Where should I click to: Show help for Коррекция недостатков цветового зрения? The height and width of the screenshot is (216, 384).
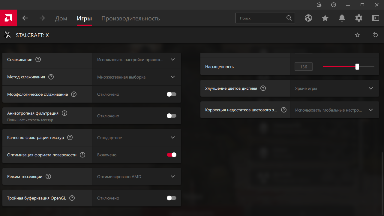point(284,110)
